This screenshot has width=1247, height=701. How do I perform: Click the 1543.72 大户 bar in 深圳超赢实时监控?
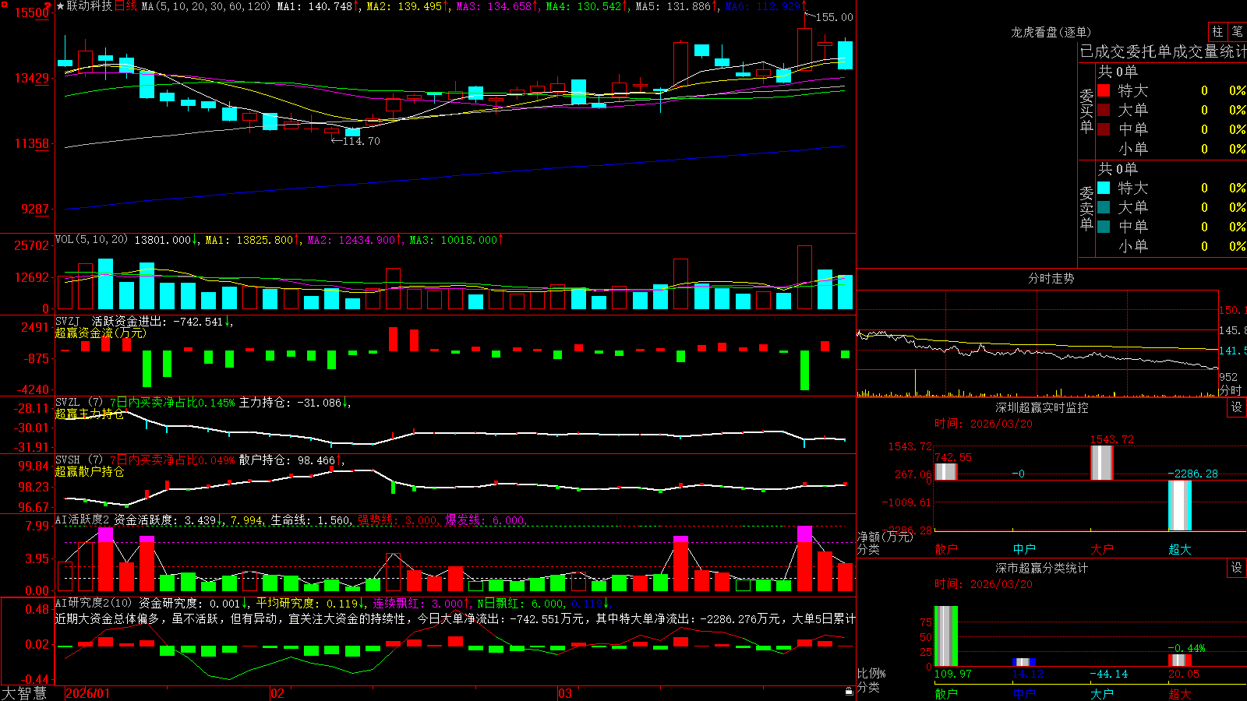tap(1102, 463)
